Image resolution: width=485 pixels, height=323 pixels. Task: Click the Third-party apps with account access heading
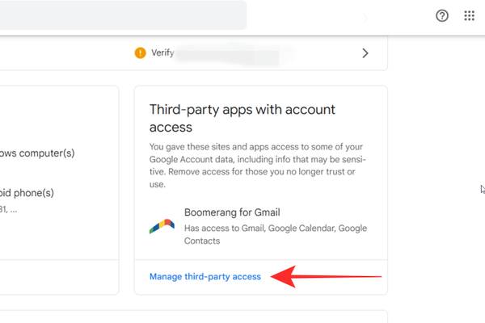pyautogui.click(x=242, y=118)
